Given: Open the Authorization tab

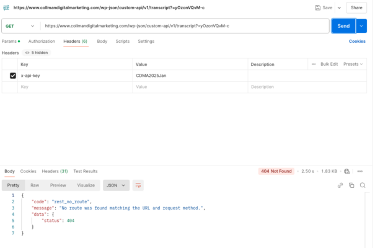Looking at the screenshot, I should point(42,42).
